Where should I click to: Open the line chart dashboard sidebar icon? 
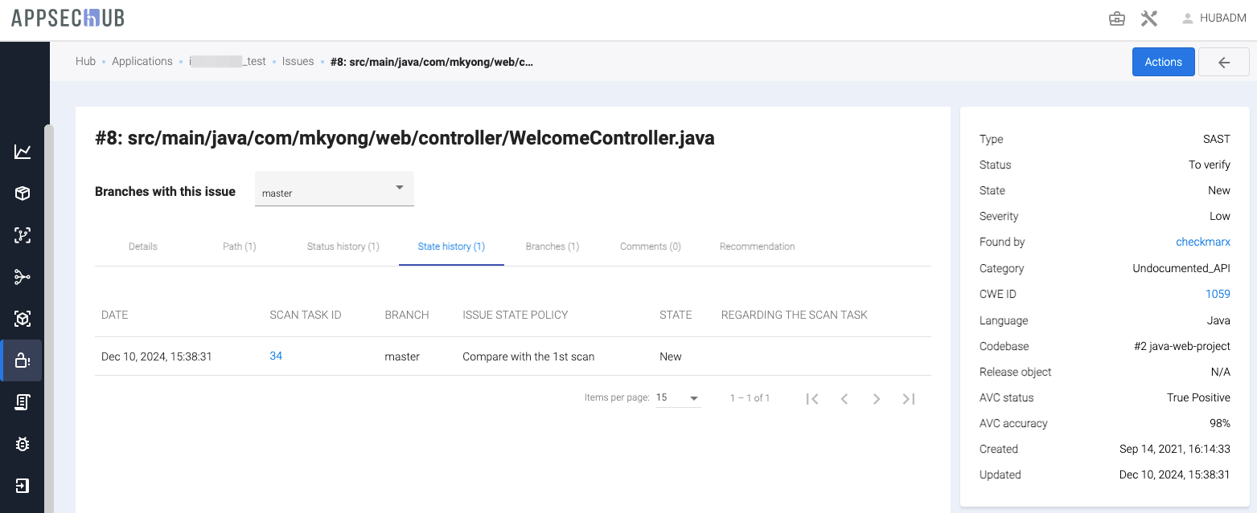[23, 152]
